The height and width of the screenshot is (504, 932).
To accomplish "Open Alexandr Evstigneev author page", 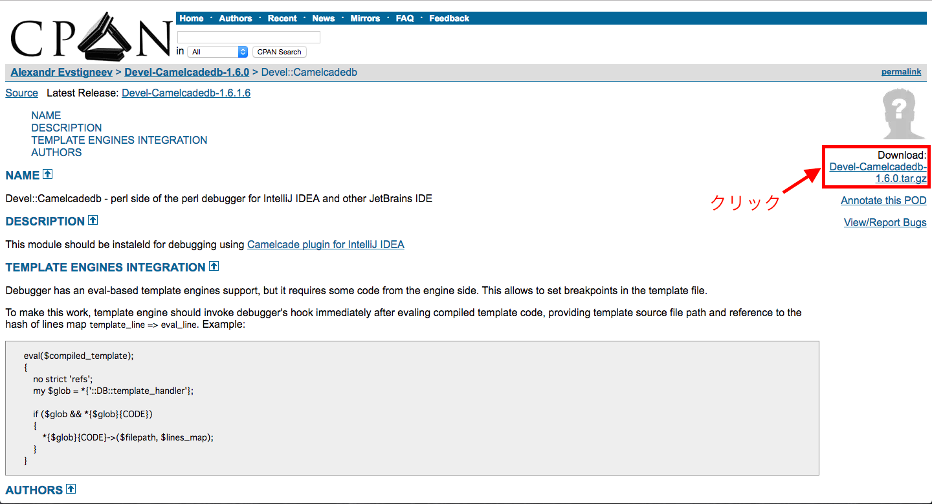I will [x=61, y=72].
